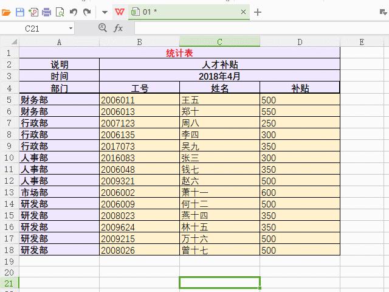Redo the last action
389x292 pixels.
(87, 12)
